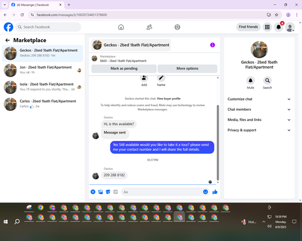Click the Name pencil icon in chat
This screenshot has height=241, width=302.
coord(161,78)
